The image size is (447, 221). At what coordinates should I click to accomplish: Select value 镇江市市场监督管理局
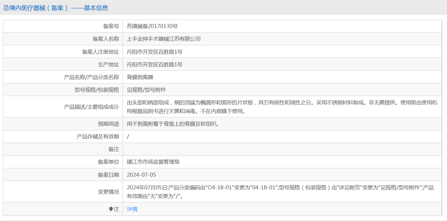(153, 162)
